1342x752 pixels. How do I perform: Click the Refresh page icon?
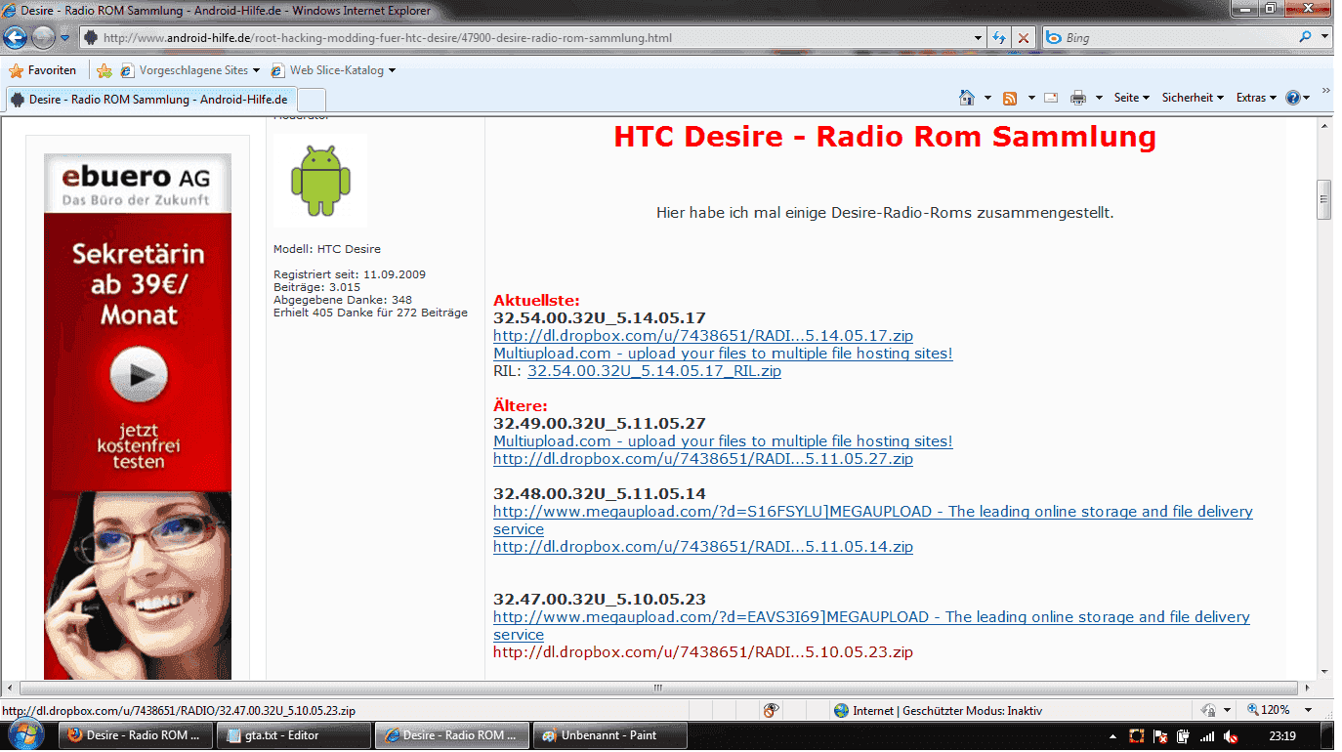999,38
